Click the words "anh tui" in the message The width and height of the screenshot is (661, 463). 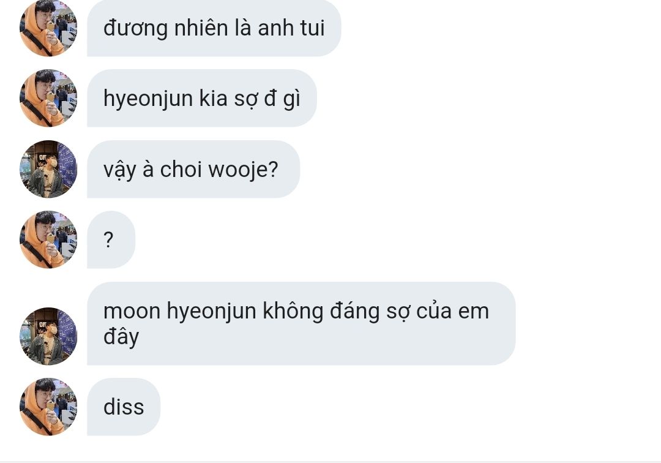[291, 28]
